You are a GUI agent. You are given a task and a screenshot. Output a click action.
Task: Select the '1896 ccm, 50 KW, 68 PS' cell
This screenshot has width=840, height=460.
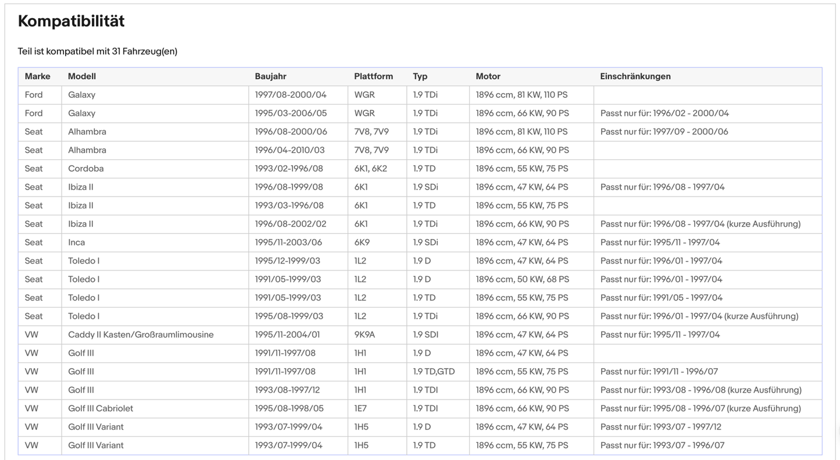pos(522,279)
